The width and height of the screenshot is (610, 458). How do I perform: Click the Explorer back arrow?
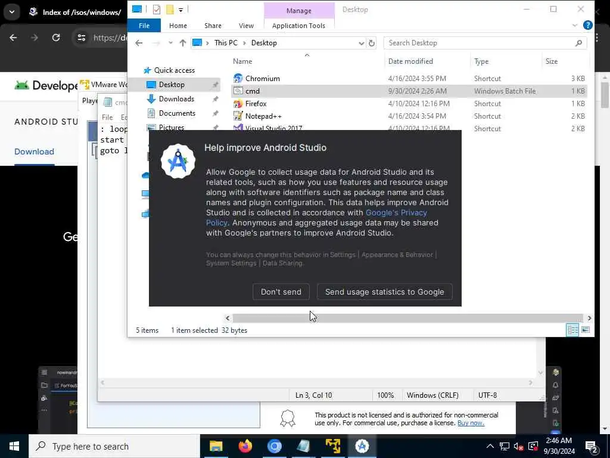(139, 43)
